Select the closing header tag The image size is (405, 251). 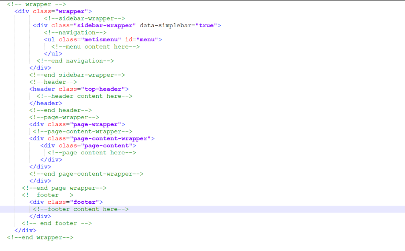45,103
